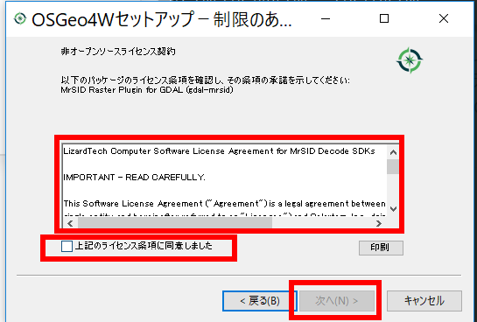Click the キャンセル cancel button

tap(424, 301)
